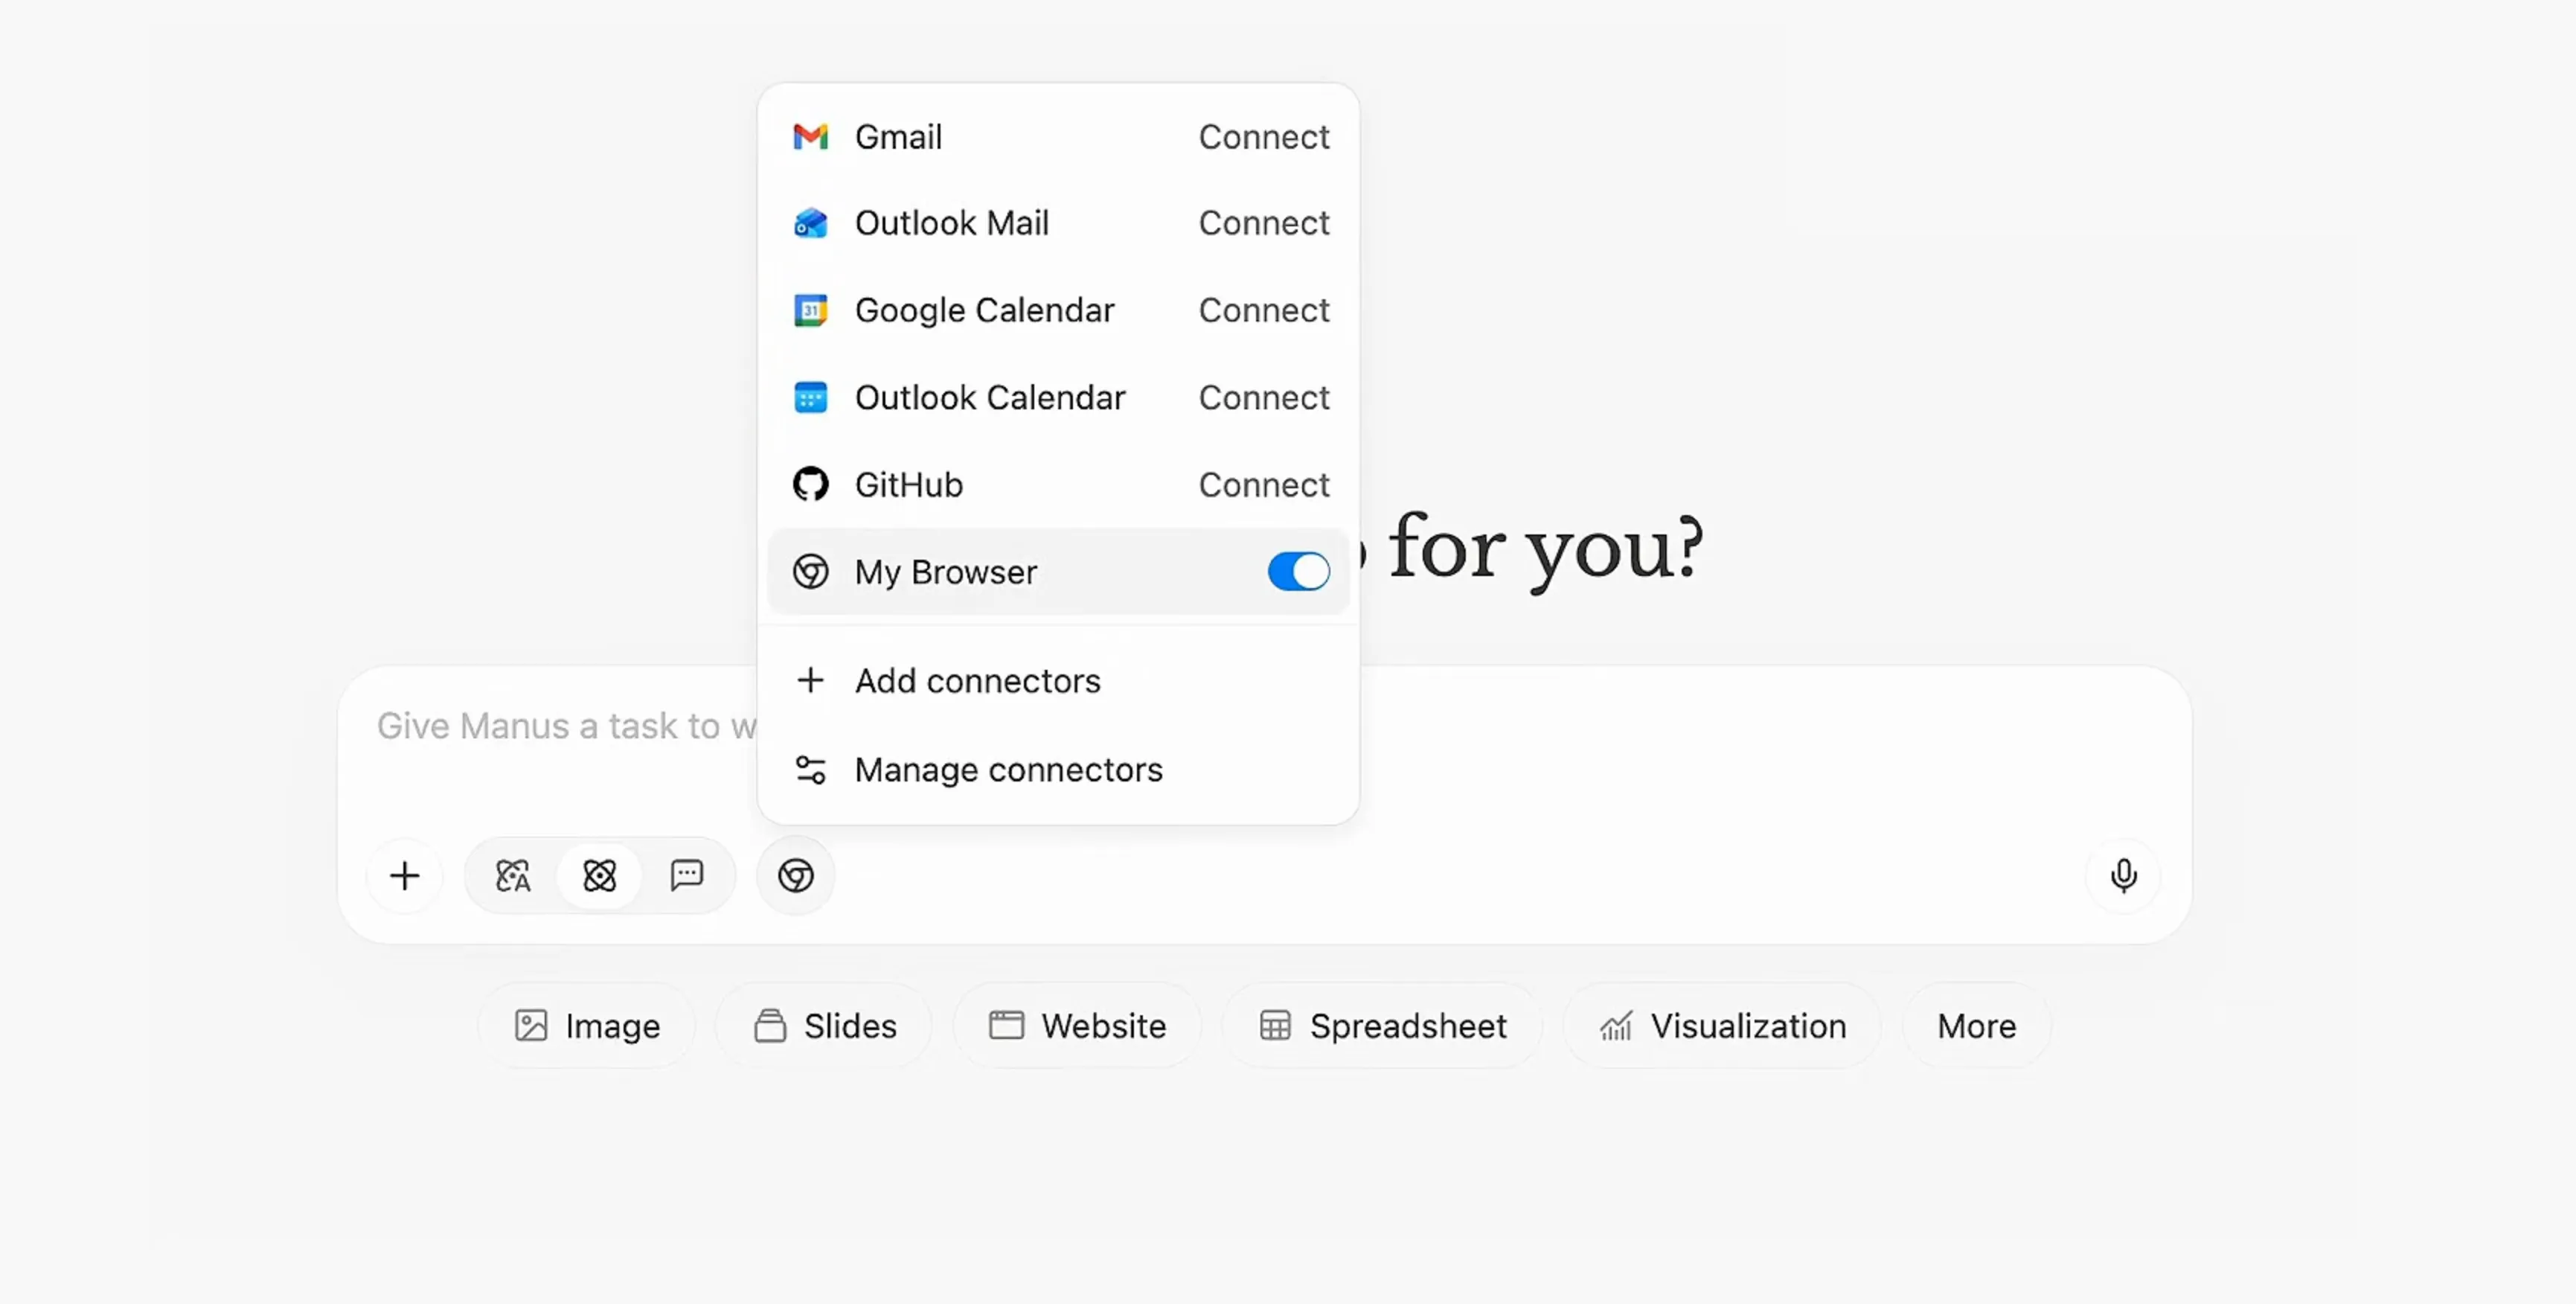Select the Outlook Mail row label
The height and width of the screenshot is (1304, 2576).
click(951, 223)
